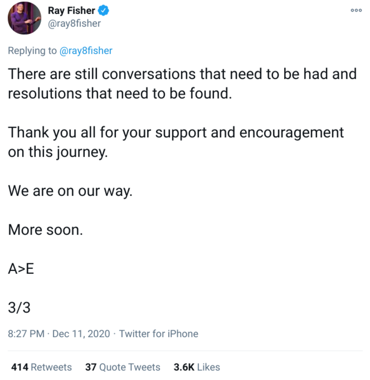
Task: Click Ray Fisher's profile avatar
Action: 25,18
